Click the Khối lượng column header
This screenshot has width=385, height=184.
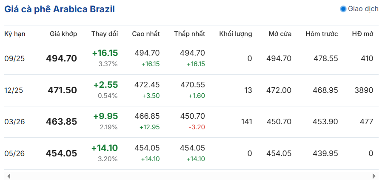coord(236,34)
